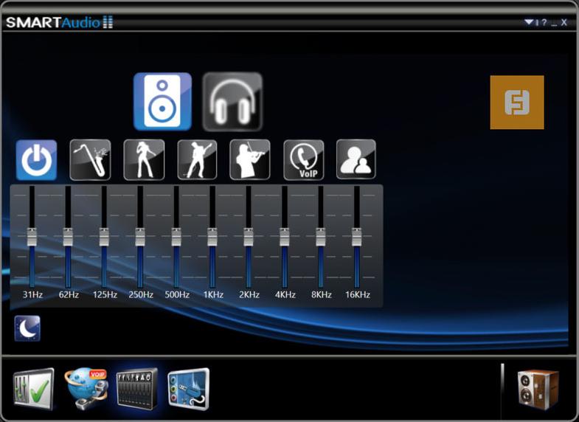Viewport: 579px width, 422px height.
Task: Open the audio jacks connector tab
Action: pyautogui.click(x=188, y=387)
